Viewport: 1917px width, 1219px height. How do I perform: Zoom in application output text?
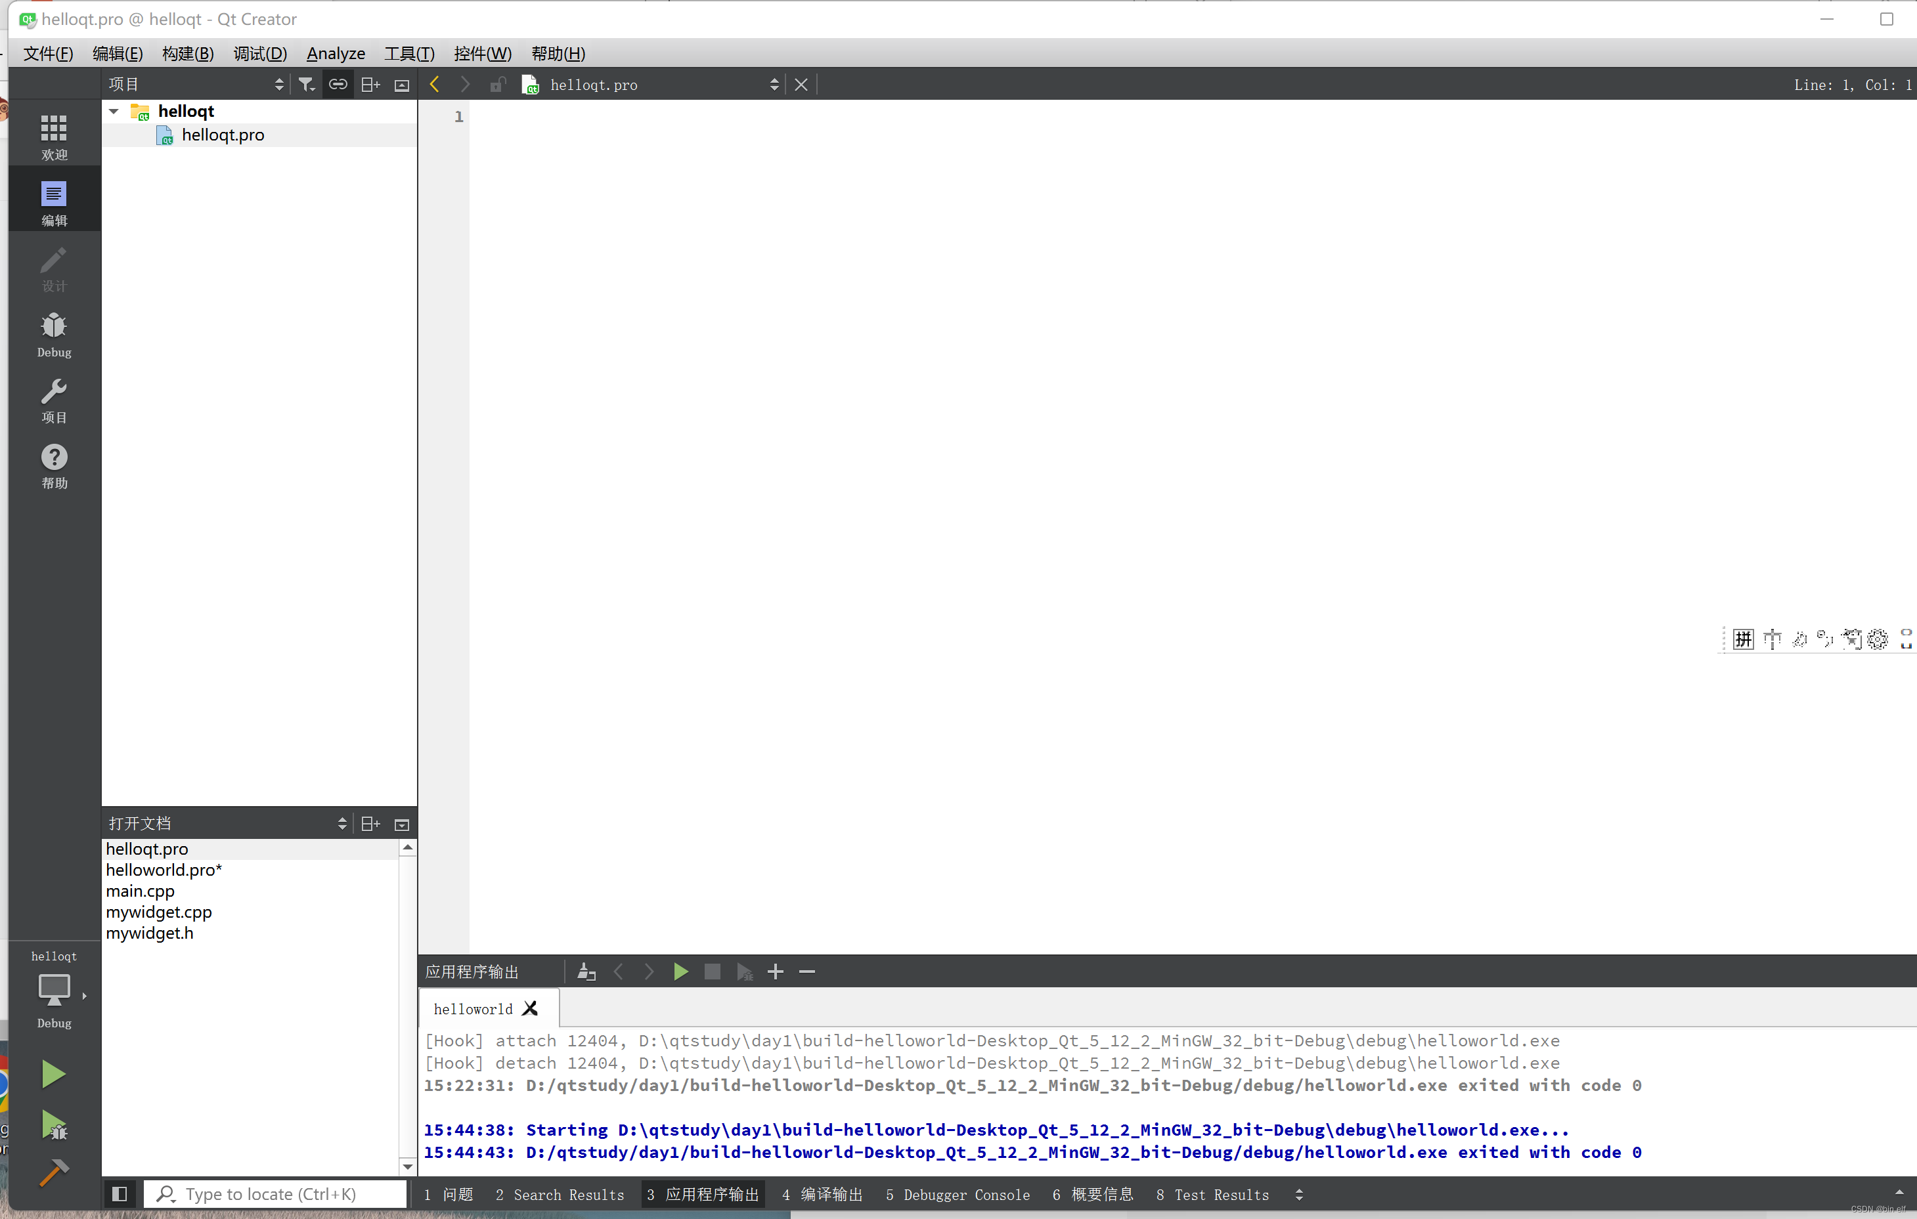(x=776, y=972)
